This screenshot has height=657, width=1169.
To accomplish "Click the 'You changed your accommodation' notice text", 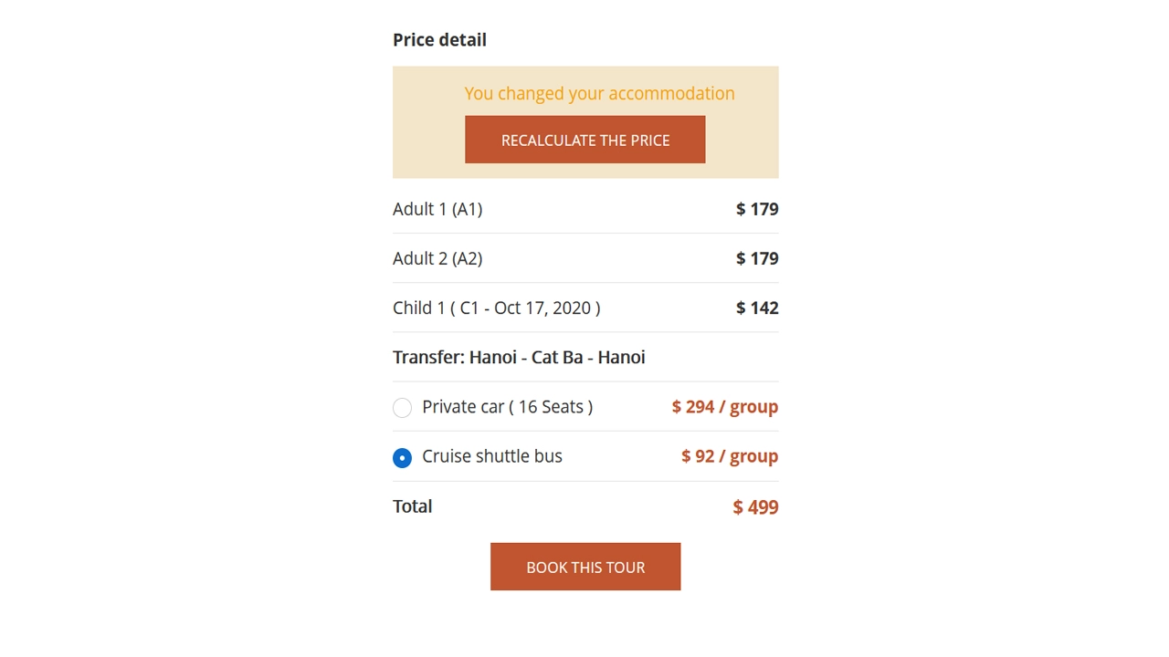I will click(599, 93).
